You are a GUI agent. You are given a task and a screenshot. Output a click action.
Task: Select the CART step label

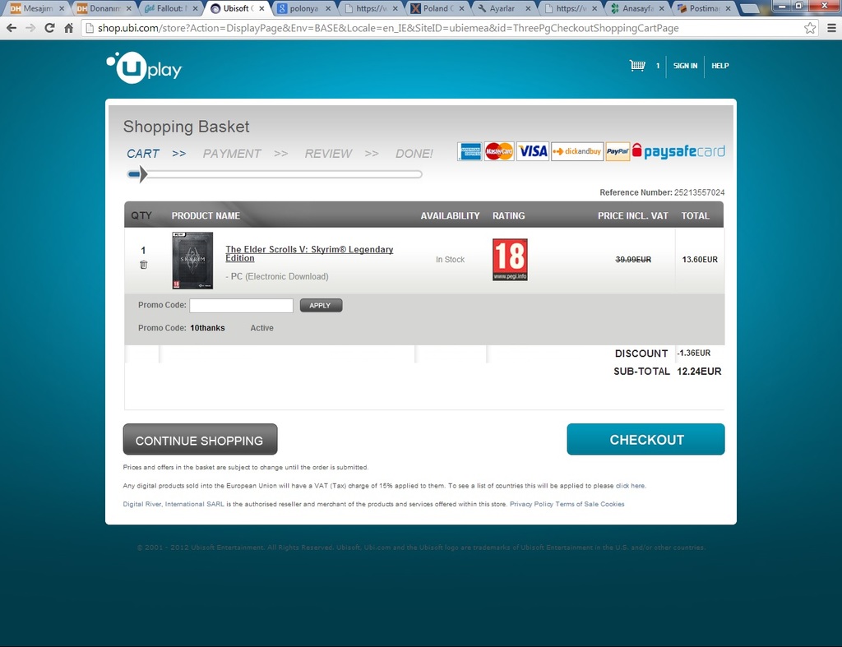[143, 154]
